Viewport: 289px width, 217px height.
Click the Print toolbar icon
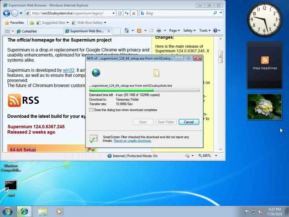click(x=159, y=31)
